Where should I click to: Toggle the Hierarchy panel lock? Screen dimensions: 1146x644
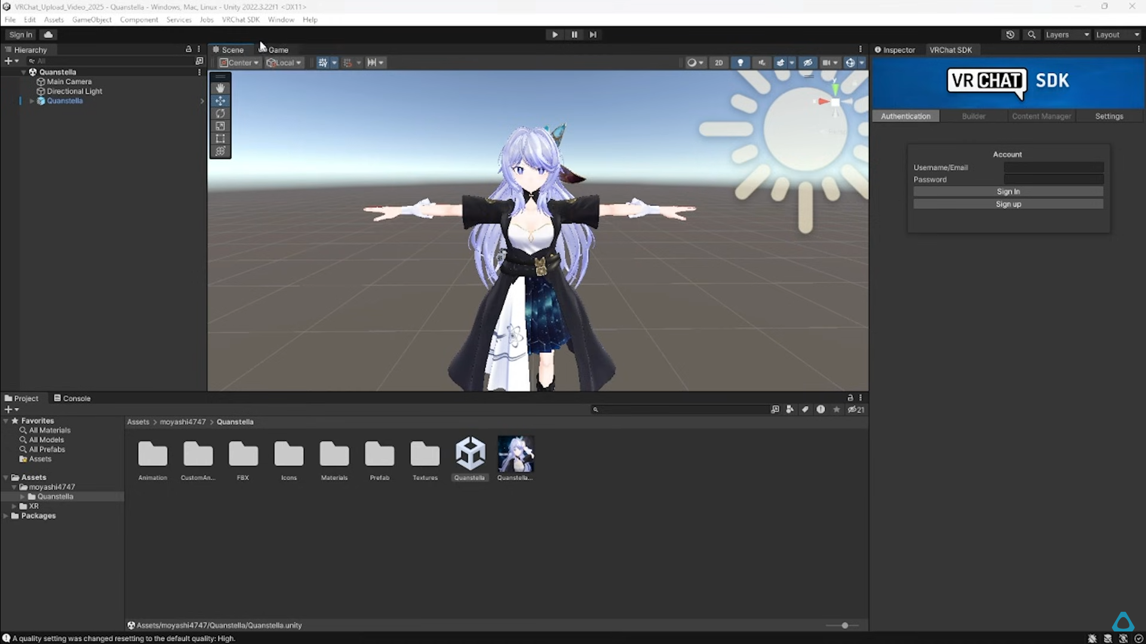[188, 50]
